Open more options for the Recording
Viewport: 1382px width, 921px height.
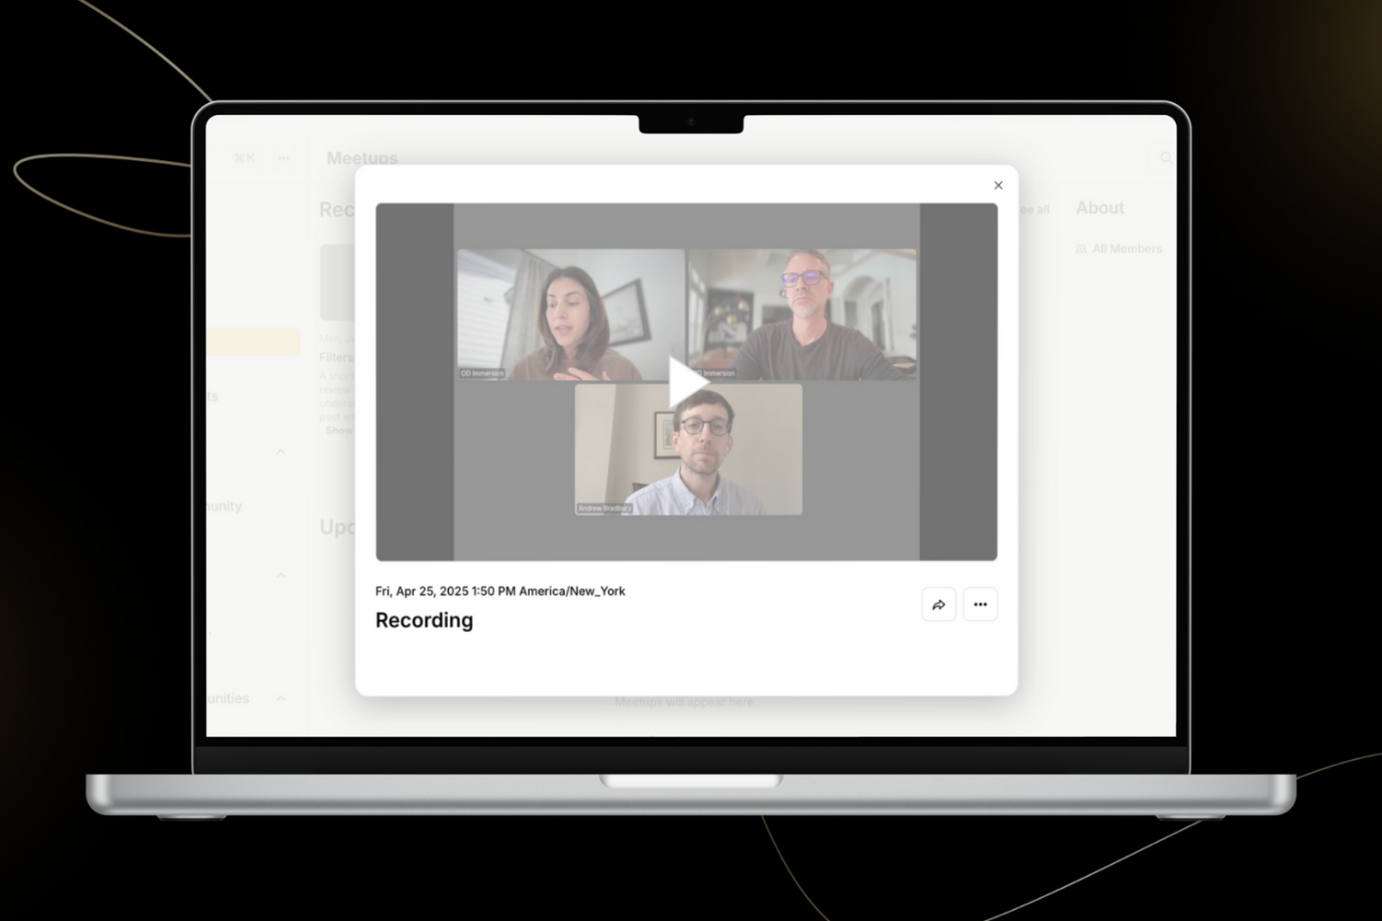tap(980, 604)
